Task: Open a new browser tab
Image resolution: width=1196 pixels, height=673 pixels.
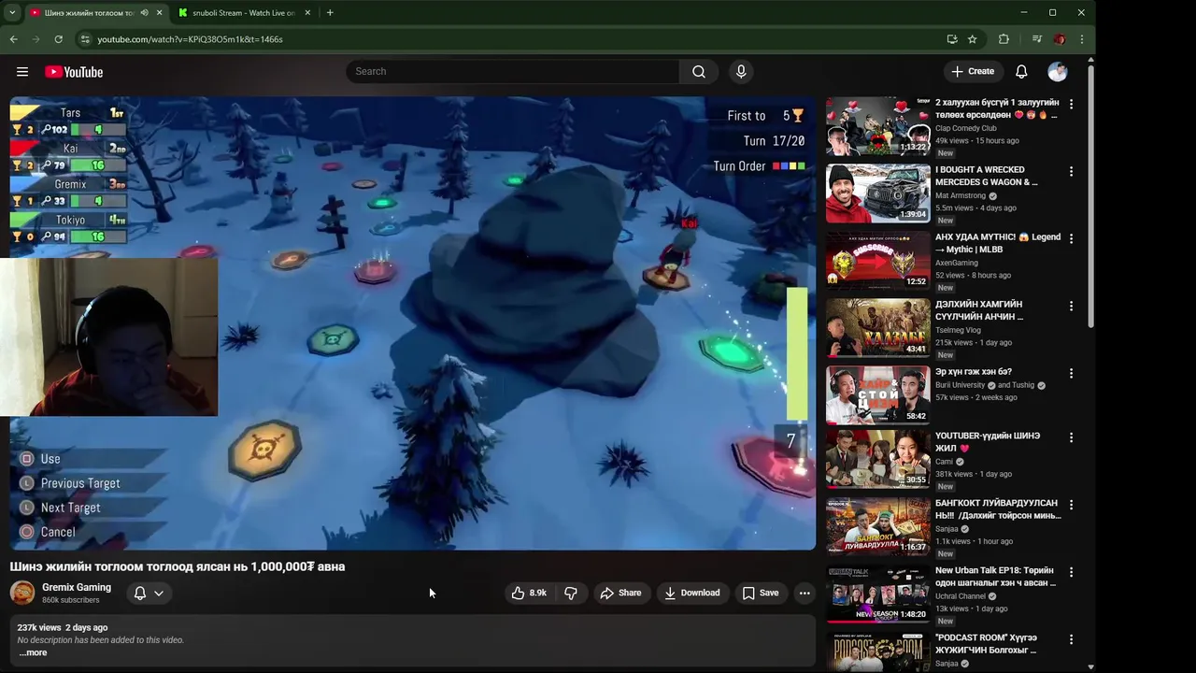Action: [330, 13]
